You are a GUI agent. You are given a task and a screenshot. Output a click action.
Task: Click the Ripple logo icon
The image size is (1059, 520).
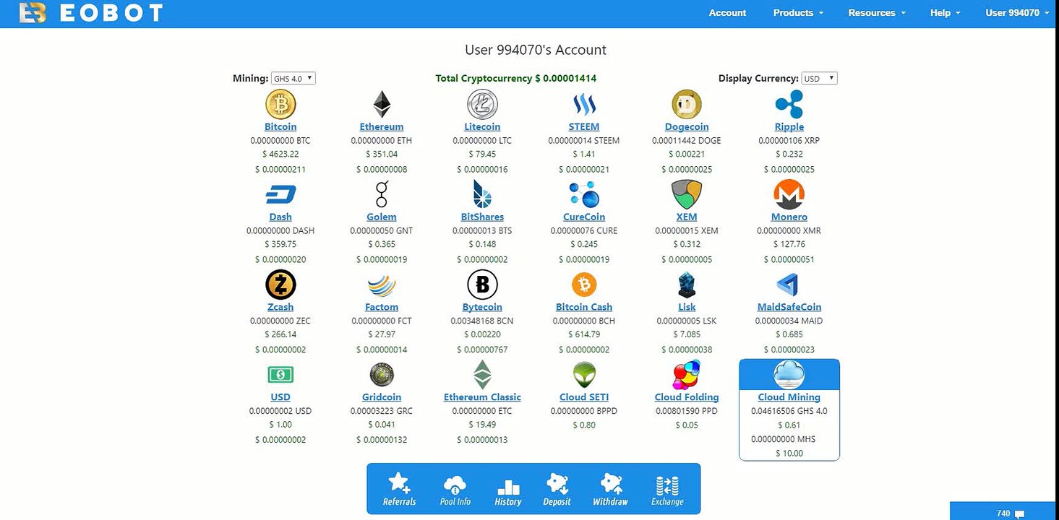[x=789, y=105]
